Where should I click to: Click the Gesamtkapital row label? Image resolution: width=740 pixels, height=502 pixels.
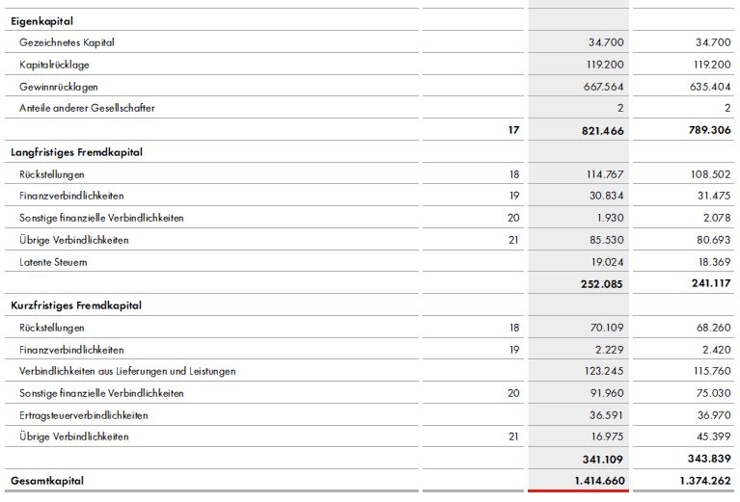pyautogui.click(x=46, y=480)
